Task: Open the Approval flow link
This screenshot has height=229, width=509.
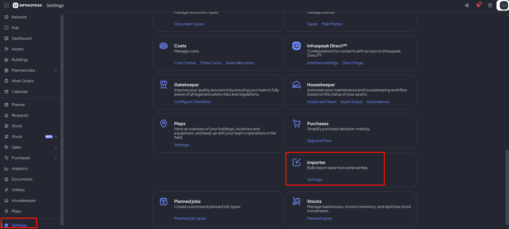Action: tap(319, 141)
